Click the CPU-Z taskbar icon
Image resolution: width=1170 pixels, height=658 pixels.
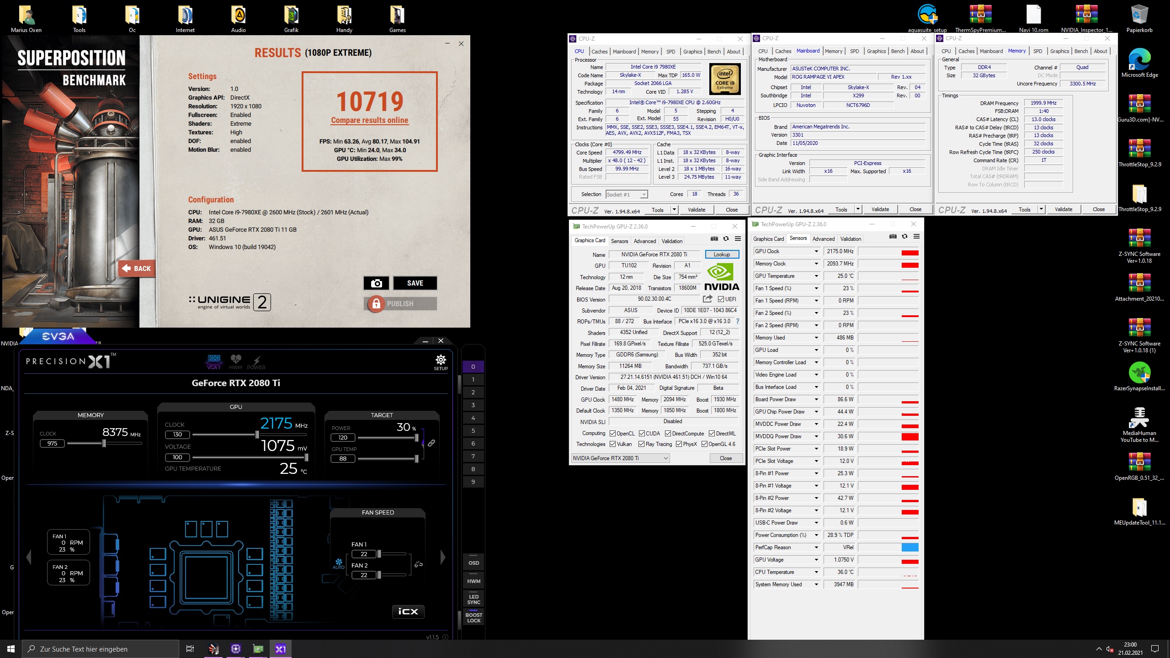click(236, 649)
